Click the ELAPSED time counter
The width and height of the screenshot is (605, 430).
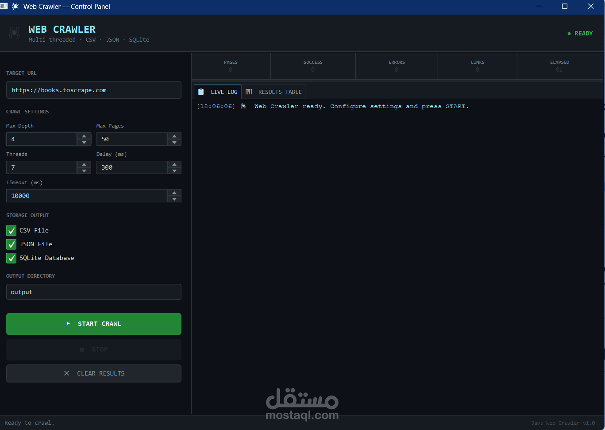pos(559,66)
